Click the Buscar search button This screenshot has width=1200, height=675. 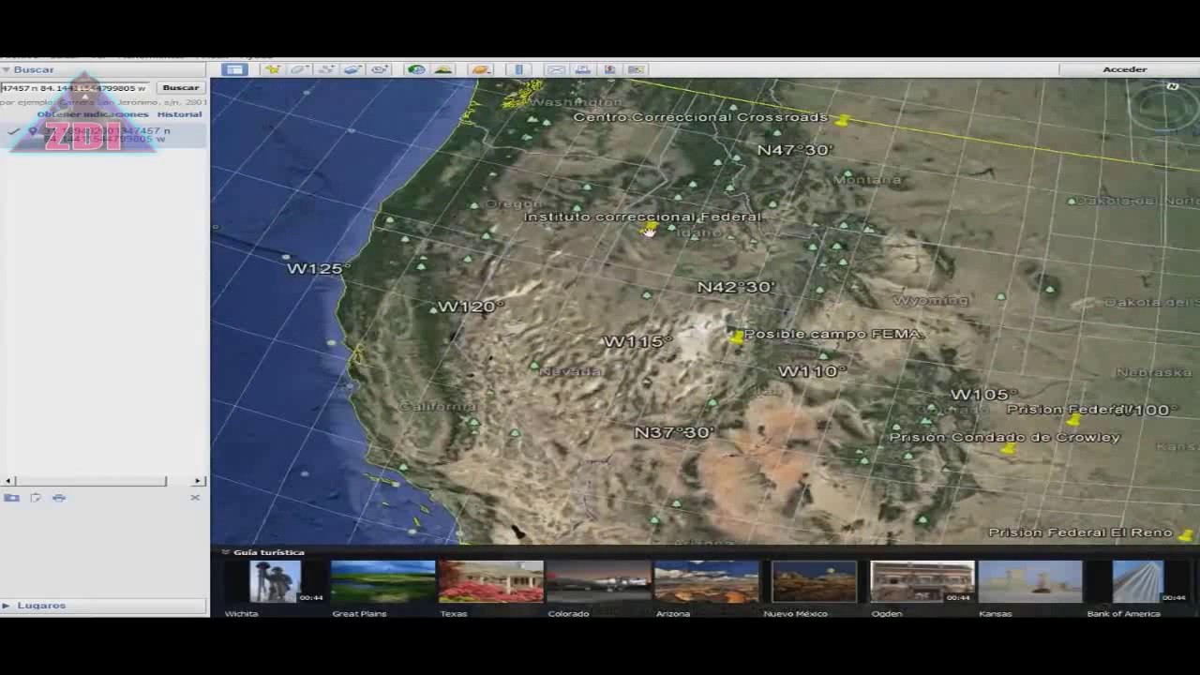click(180, 87)
